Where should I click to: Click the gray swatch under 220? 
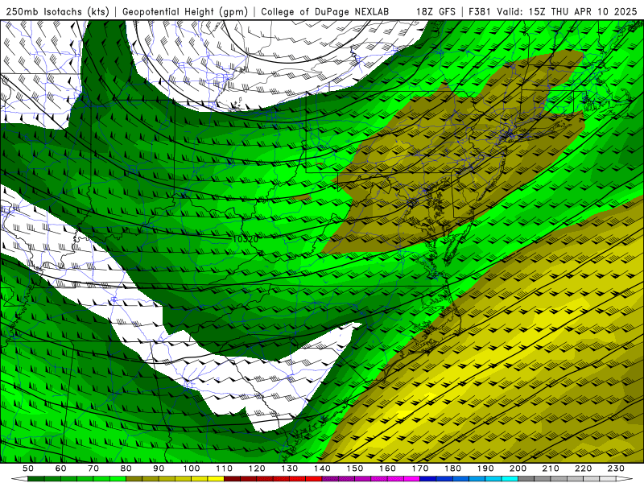click(592, 479)
